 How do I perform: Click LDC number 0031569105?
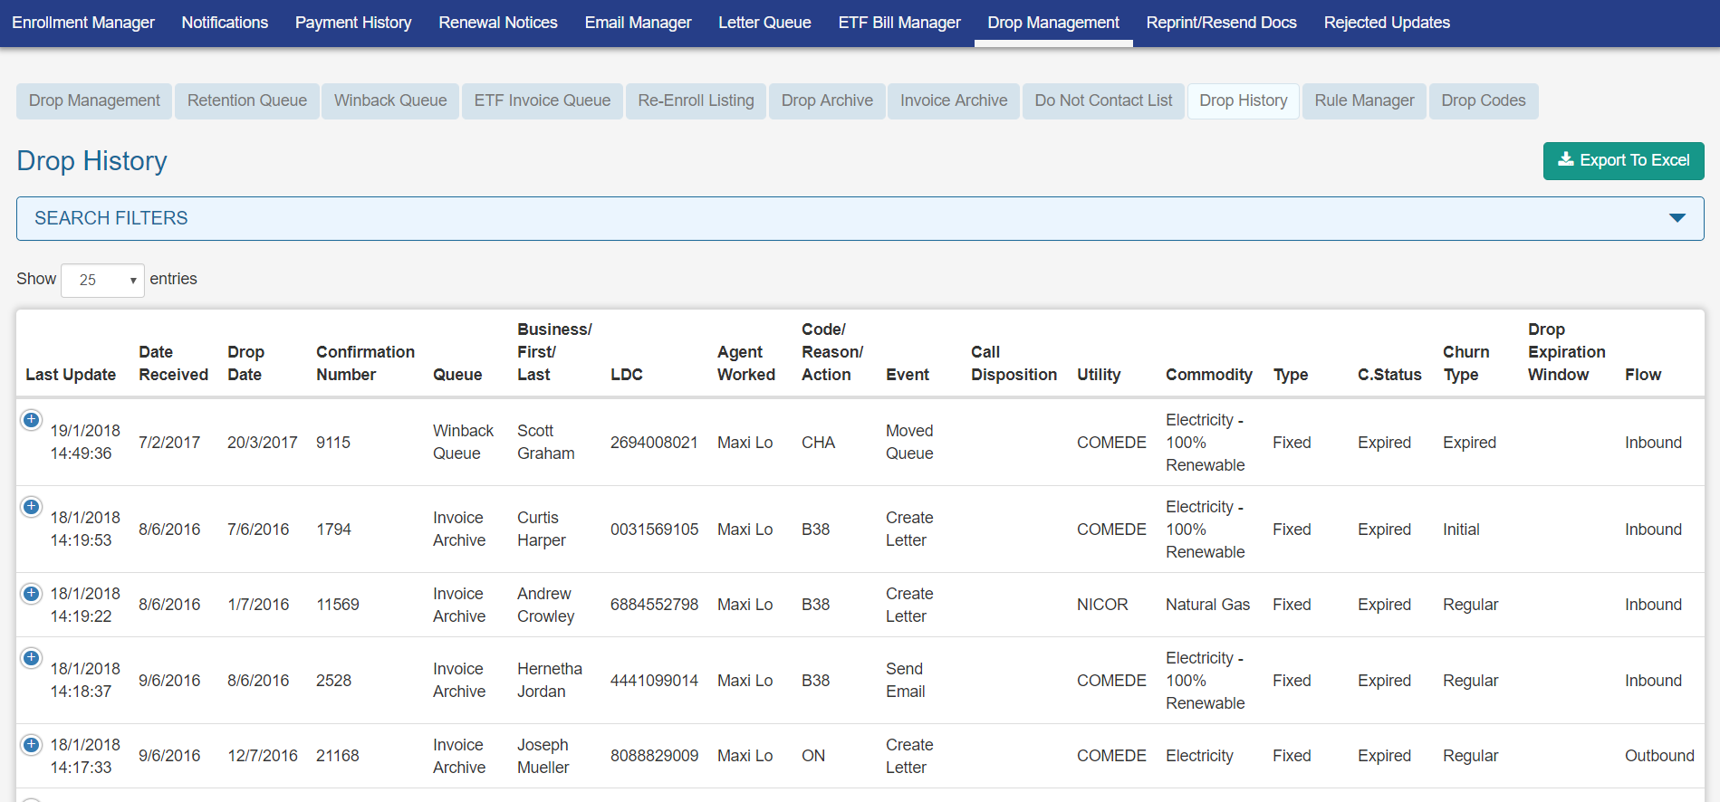tap(654, 530)
